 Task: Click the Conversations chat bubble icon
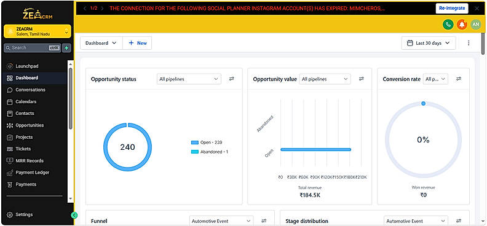[10, 90]
